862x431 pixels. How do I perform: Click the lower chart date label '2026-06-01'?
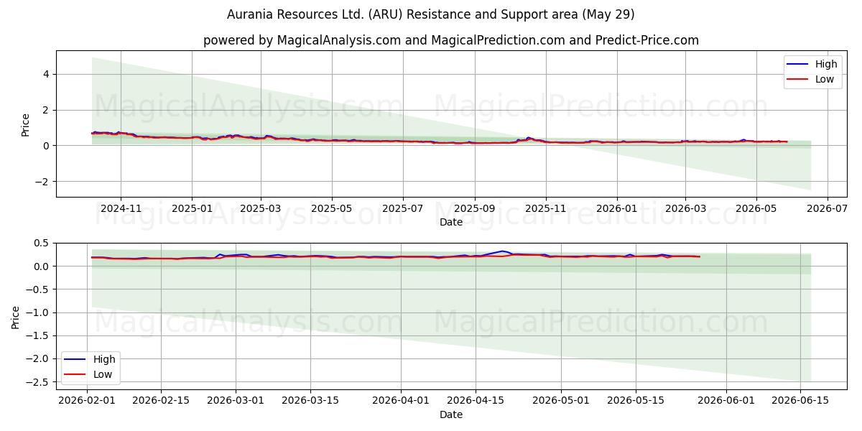(726, 401)
